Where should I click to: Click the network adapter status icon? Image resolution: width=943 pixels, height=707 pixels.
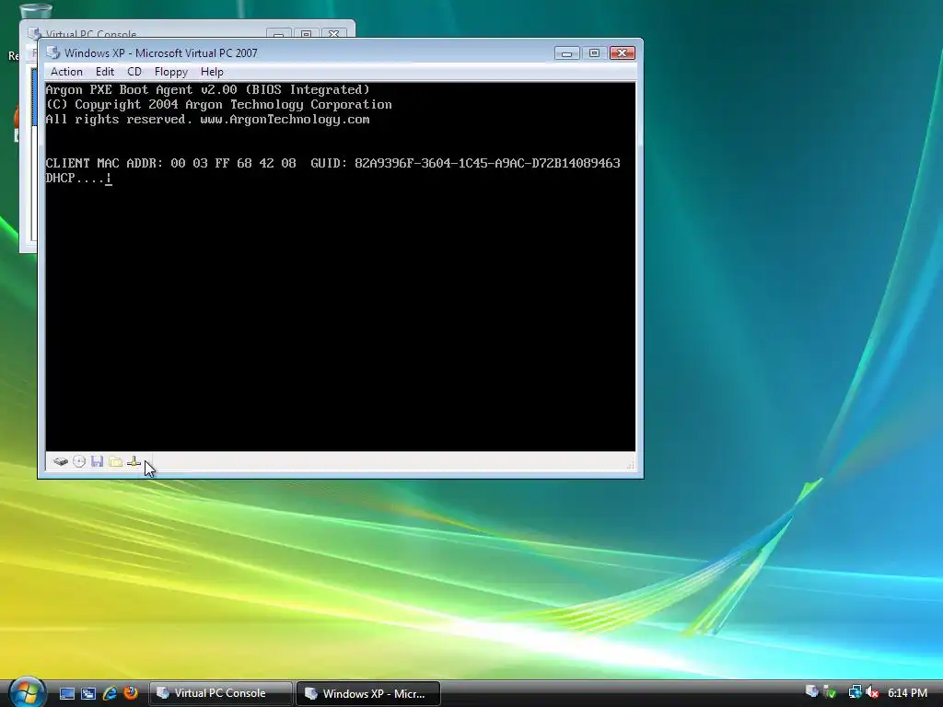coord(134,462)
